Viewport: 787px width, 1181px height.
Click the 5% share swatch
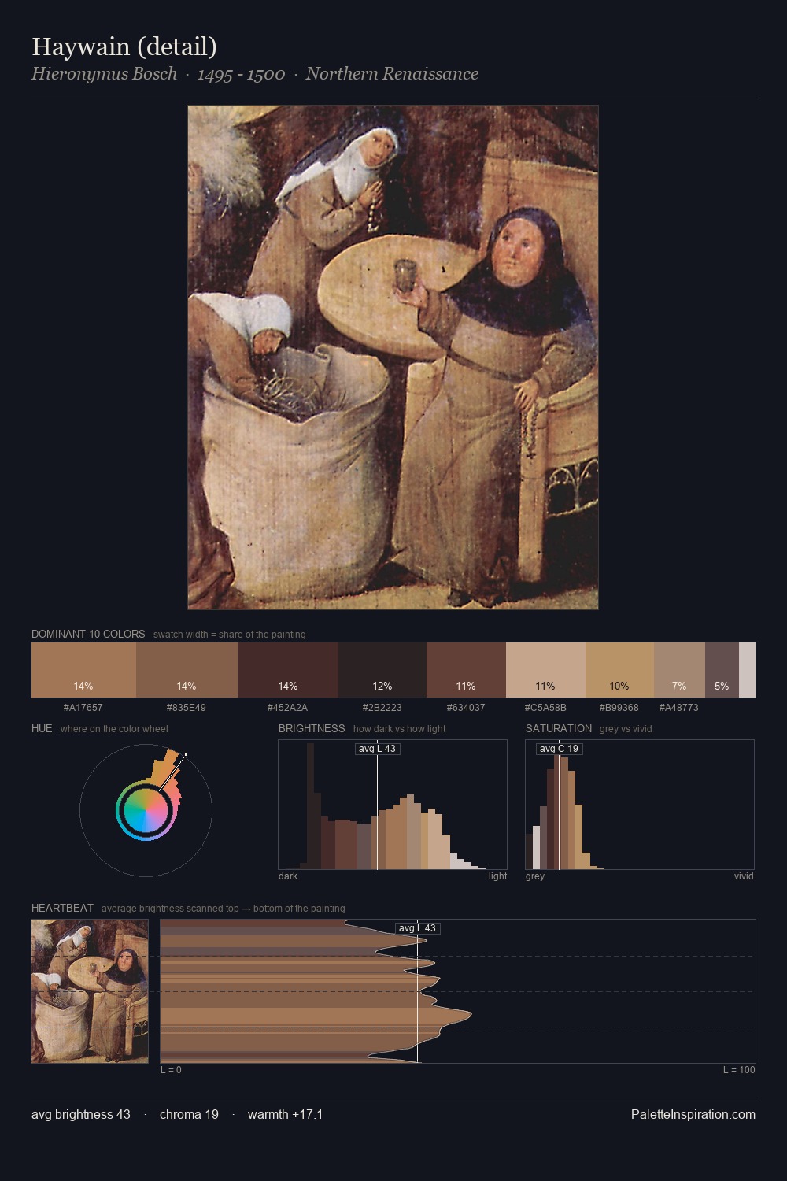point(722,670)
